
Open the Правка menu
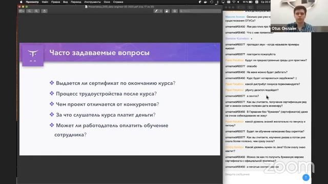click(x=55, y=2)
